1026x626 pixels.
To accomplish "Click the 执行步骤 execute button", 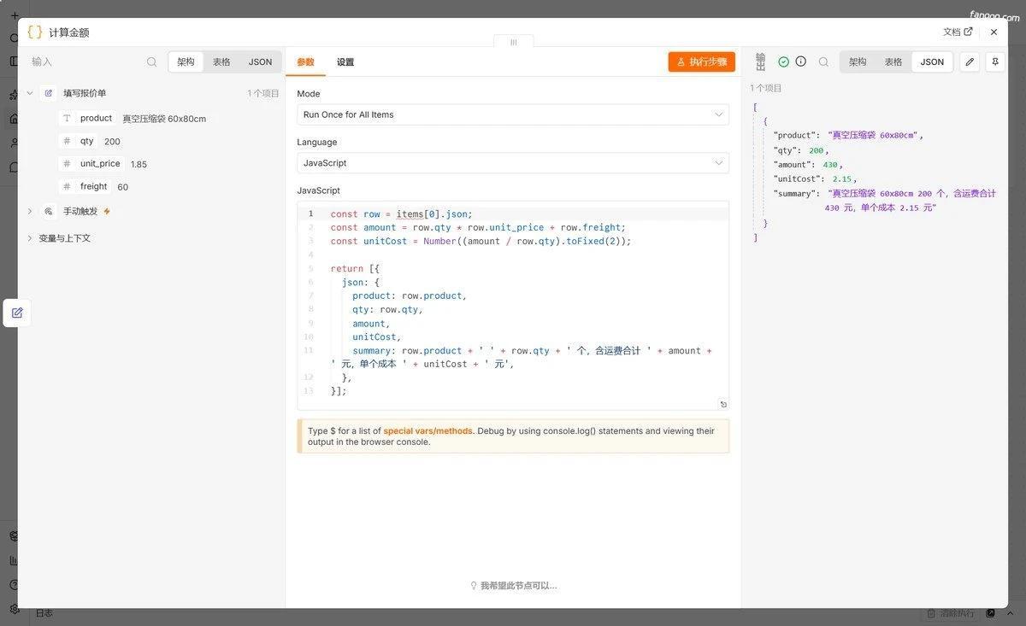I will click(702, 61).
